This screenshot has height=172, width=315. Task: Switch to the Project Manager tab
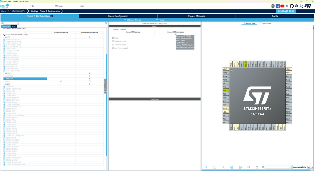[x=196, y=16]
